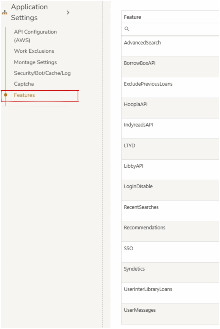This screenshot has height=329, width=220.
Task: Select the Features sidebar item
Action: (x=24, y=95)
